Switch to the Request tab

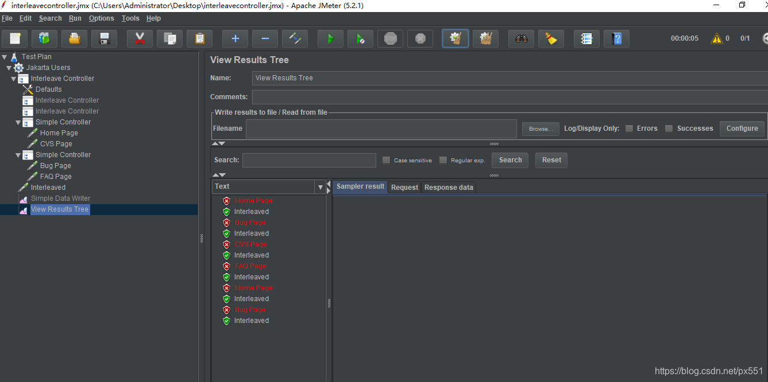pyautogui.click(x=404, y=188)
